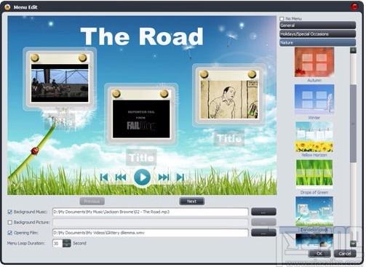Click the Title label under the middle thumbnail
Viewport: 366px width, 267px height.
(x=141, y=158)
